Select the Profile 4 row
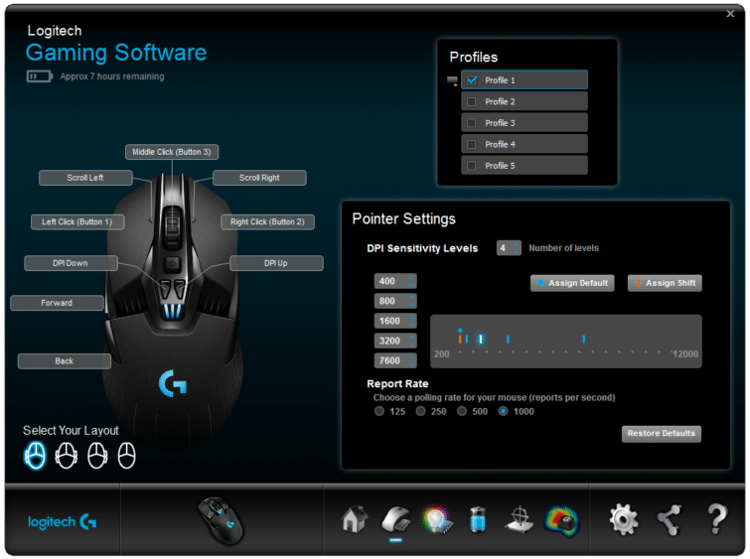Screen dimensions: 750x559 pos(525,144)
